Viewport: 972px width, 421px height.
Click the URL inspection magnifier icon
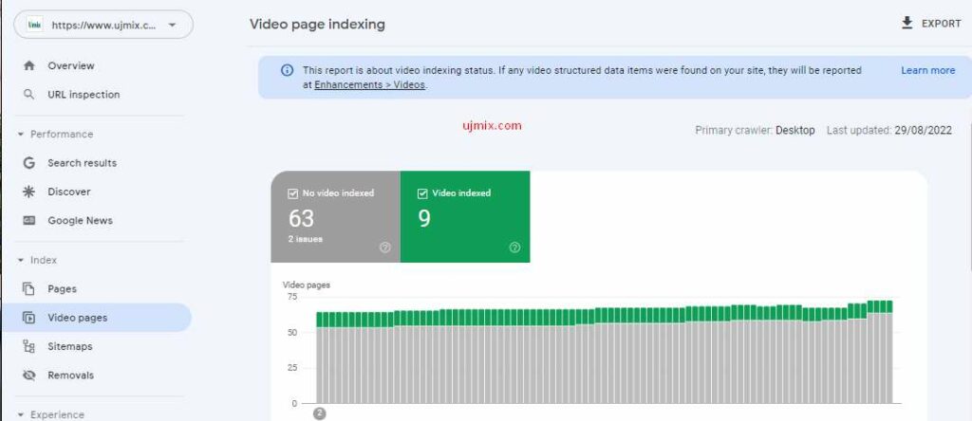click(x=28, y=94)
